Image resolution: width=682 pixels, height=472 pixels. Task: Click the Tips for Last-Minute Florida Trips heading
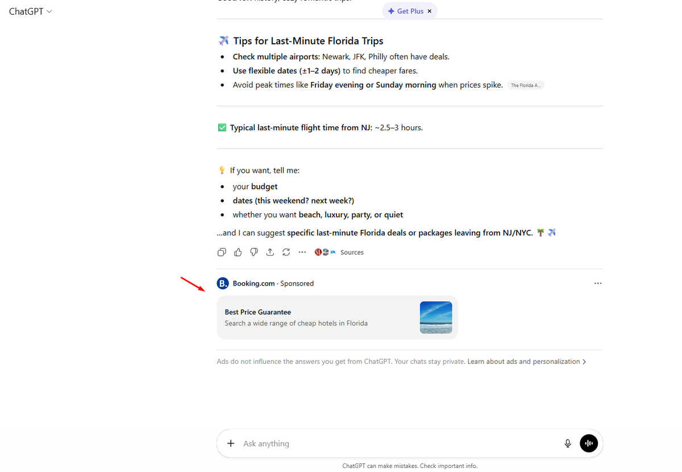click(308, 41)
